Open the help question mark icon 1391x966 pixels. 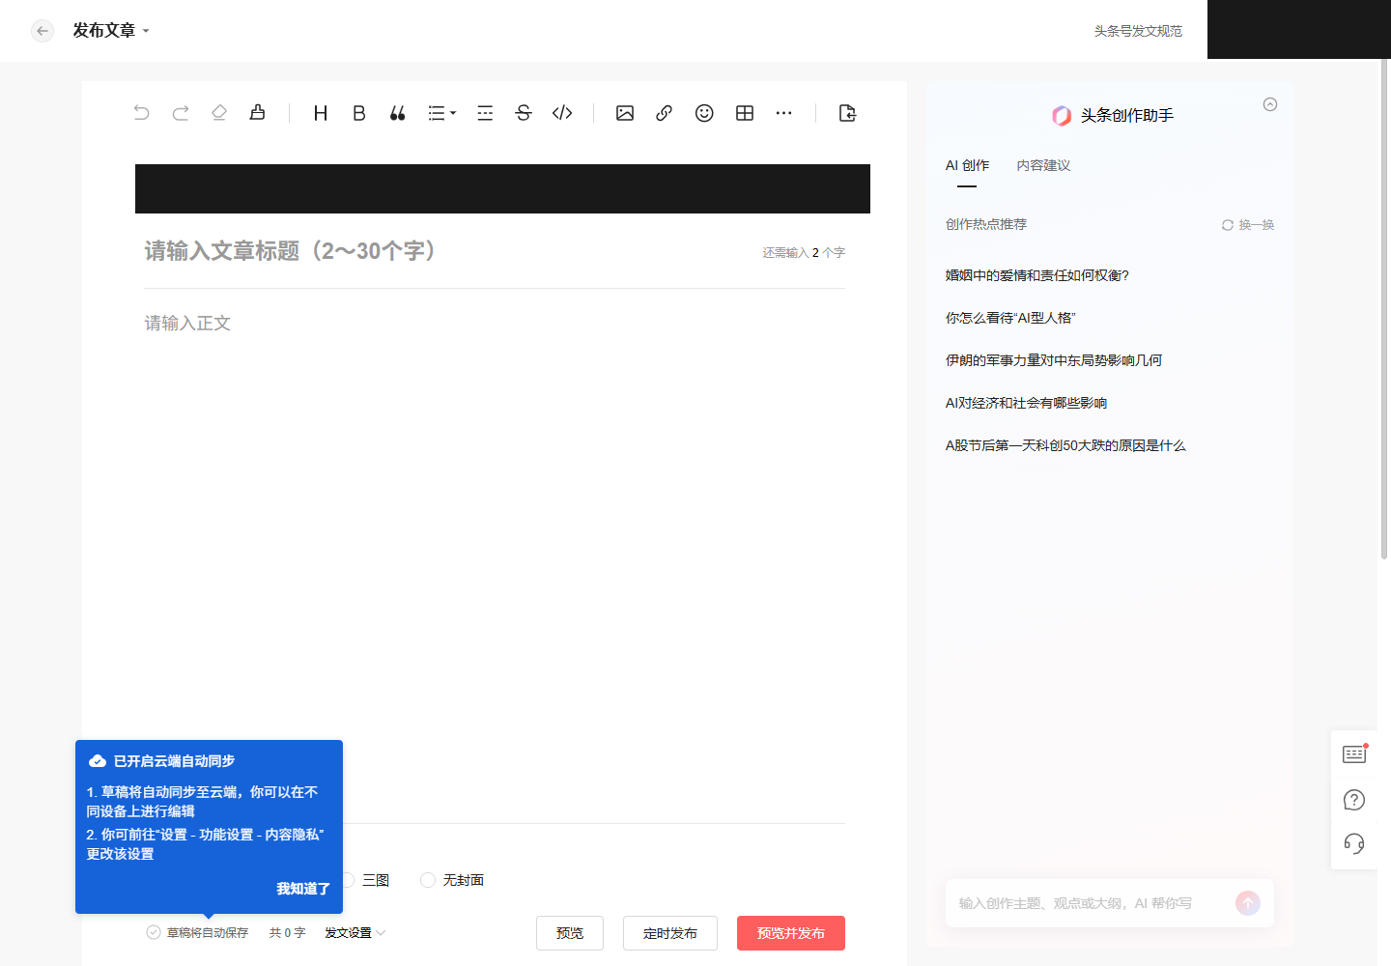tap(1354, 800)
